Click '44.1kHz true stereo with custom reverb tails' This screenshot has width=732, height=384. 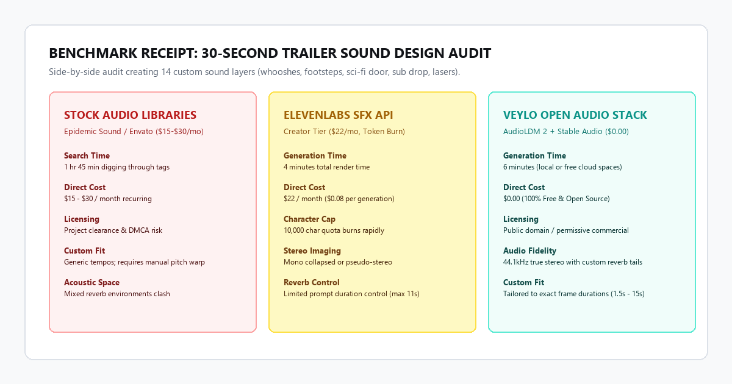(573, 262)
